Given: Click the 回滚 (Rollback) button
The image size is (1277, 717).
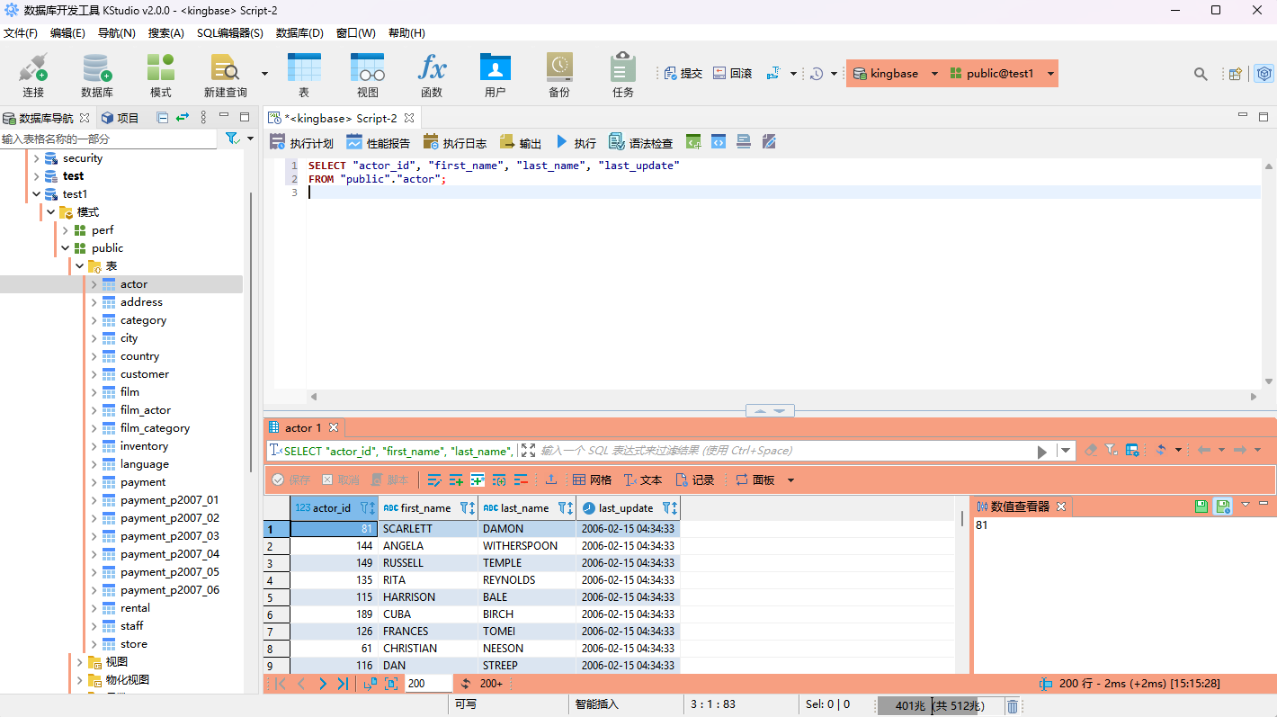Looking at the screenshot, I should tap(733, 74).
